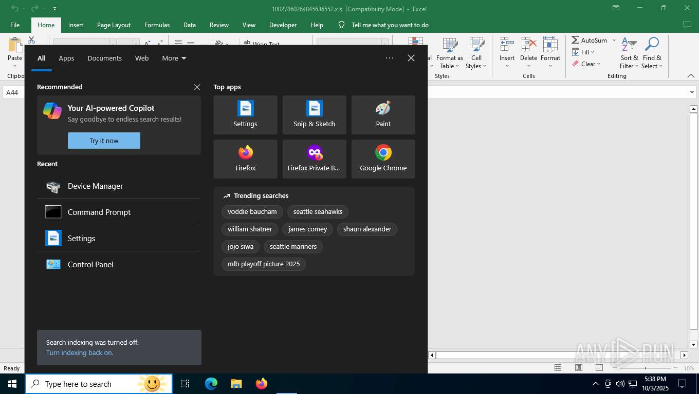The width and height of the screenshot is (699, 394).
Task: Open the Paint app tile
Action: coord(383,115)
